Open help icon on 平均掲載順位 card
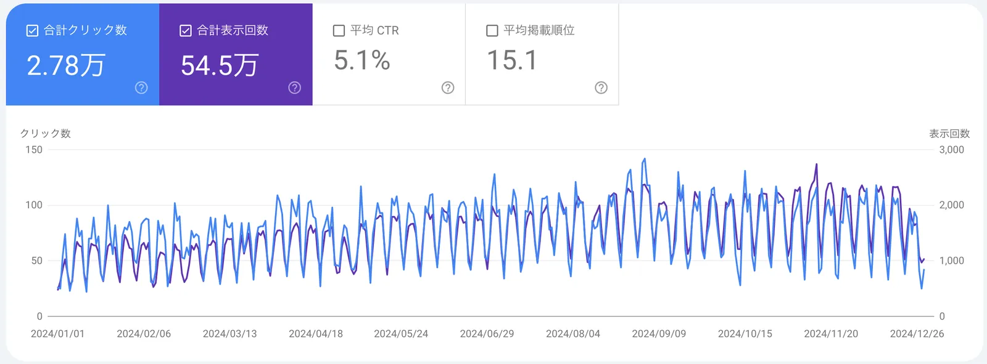The width and height of the screenshot is (987, 364). click(601, 87)
